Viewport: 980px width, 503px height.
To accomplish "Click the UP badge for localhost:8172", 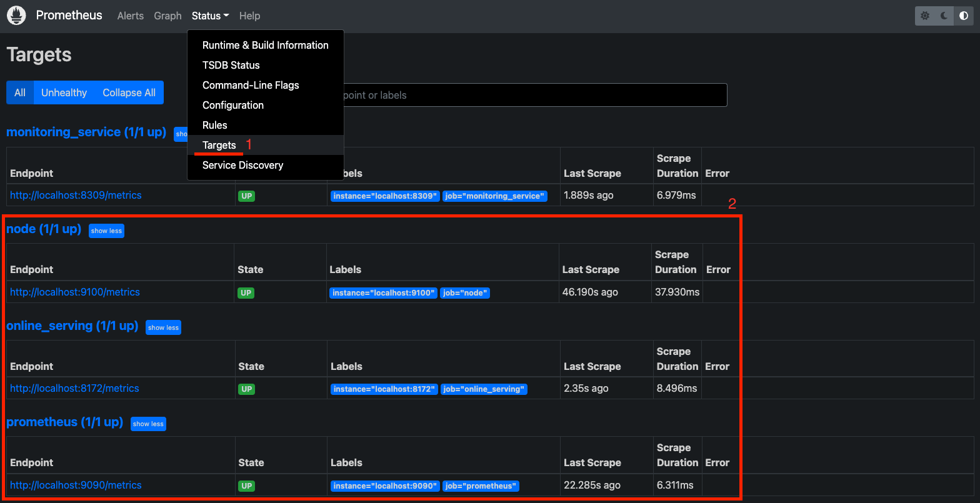I will (247, 389).
